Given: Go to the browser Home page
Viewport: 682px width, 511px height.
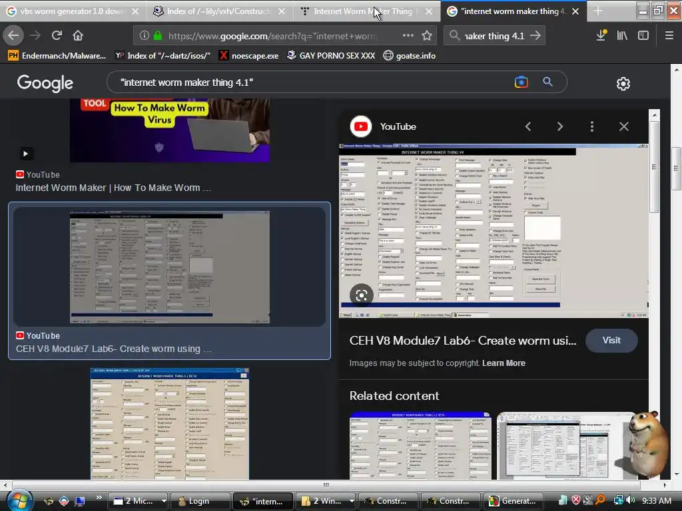Looking at the screenshot, I should coord(78,35).
